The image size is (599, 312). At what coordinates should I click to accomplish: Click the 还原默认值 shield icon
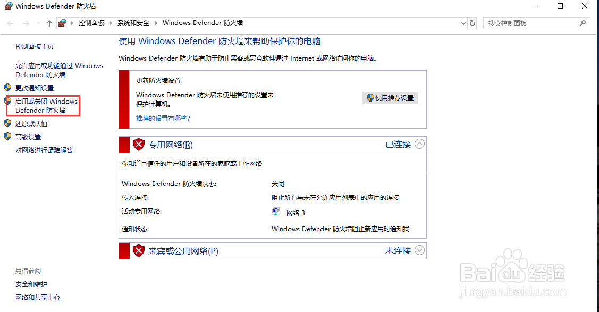(7, 123)
